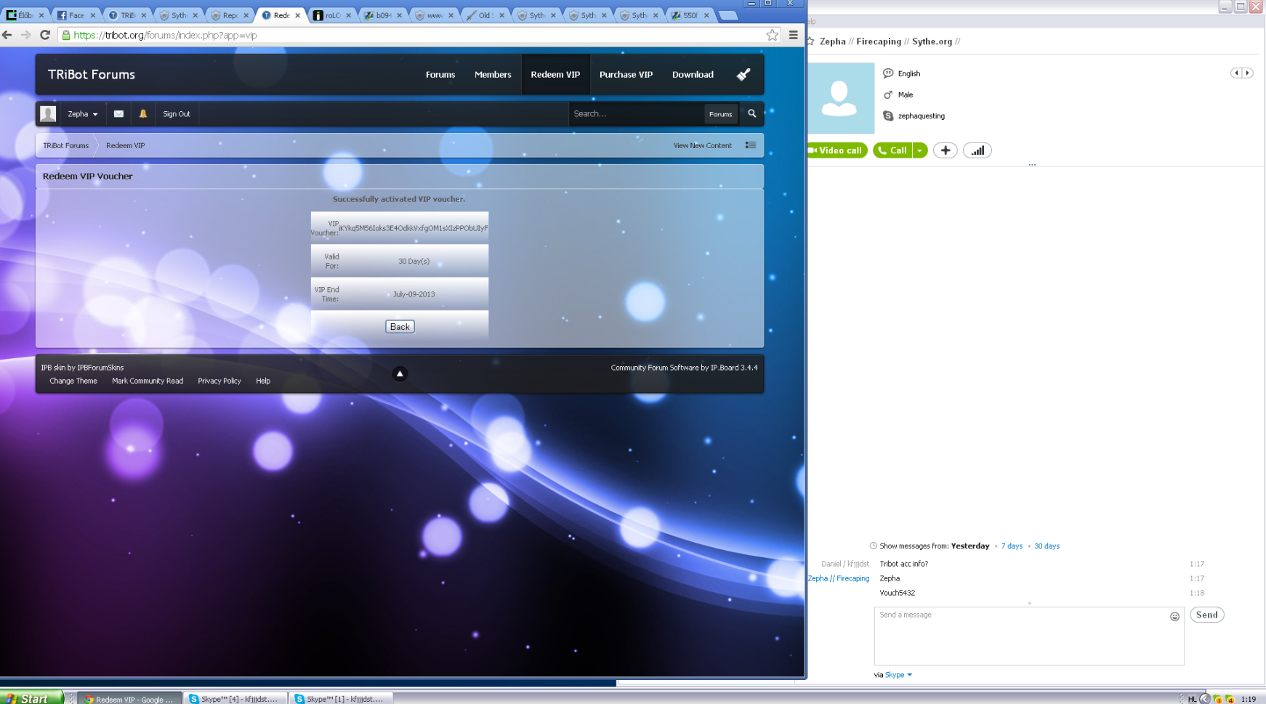Screen dimensions: 1266x704
Task: Switch to the Facebook browser tab
Action: [x=76, y=15]
